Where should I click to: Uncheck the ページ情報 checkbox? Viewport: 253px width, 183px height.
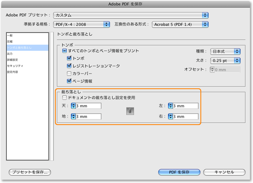69,81
